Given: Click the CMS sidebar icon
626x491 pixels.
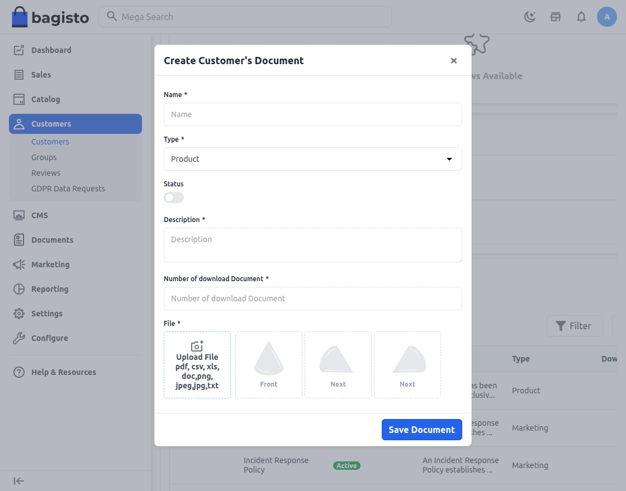Looking at the screenshot, I should click(19, 215).
